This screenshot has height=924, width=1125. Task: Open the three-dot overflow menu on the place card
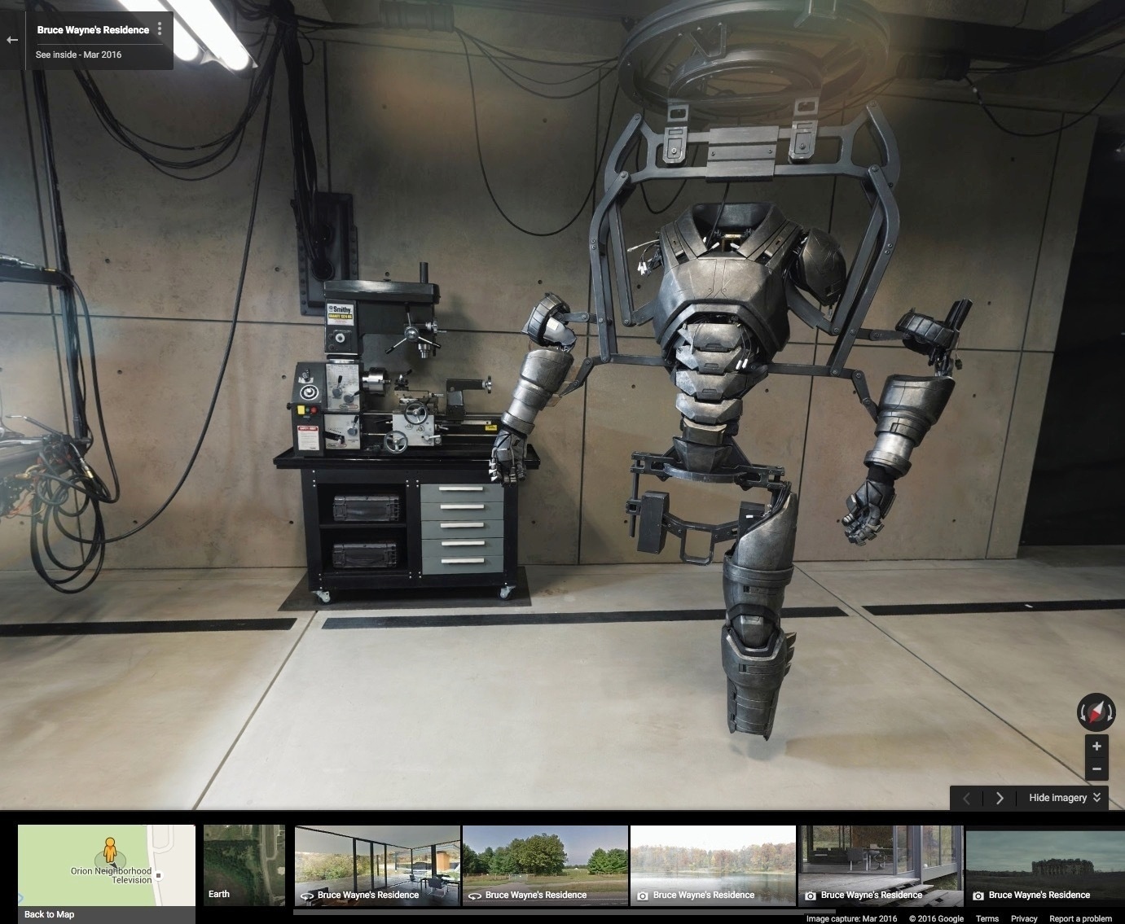pos(160,29)
